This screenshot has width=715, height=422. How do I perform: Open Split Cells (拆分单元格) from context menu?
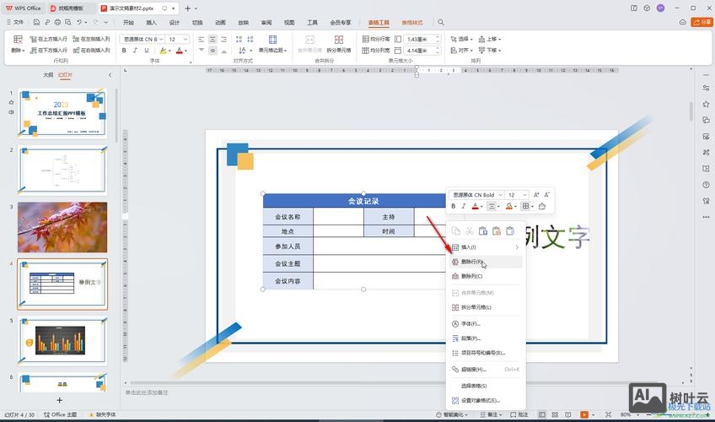[476, 307]
